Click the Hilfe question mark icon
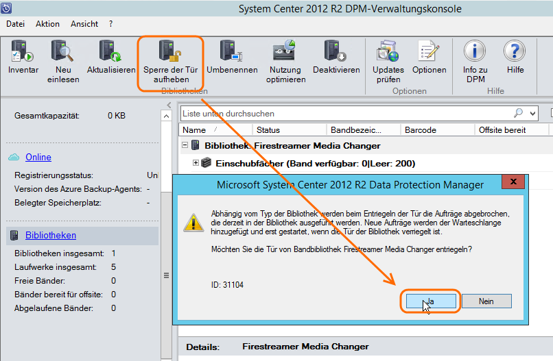 coord(515,52)
